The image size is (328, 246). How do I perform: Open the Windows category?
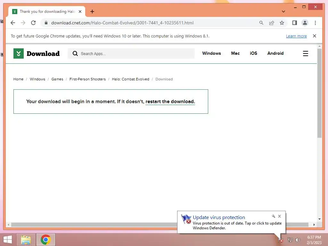[x=211, y=53]
